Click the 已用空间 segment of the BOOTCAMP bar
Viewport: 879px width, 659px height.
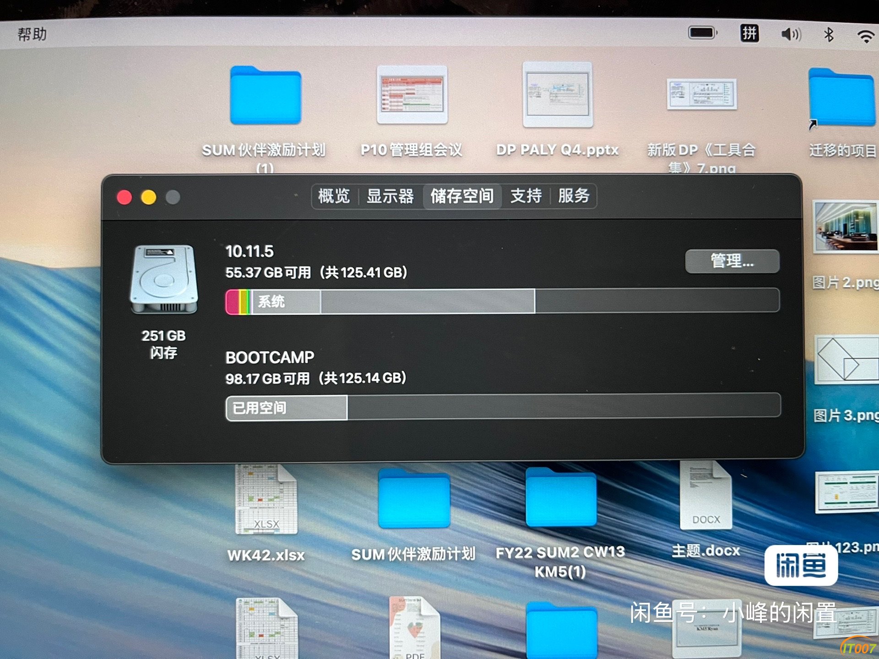[287, 407]
